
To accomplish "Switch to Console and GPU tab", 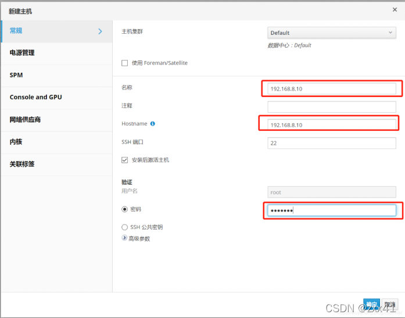I will pos(57,98).
